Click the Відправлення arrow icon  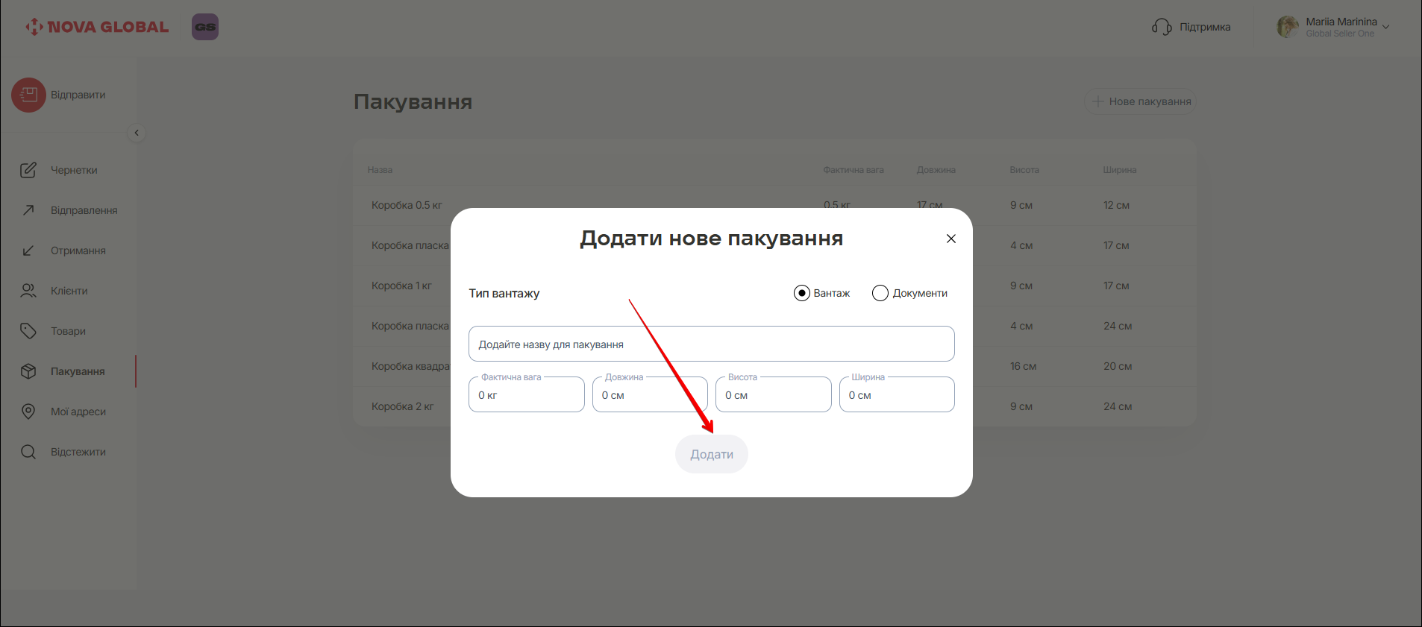pos(28,210)
